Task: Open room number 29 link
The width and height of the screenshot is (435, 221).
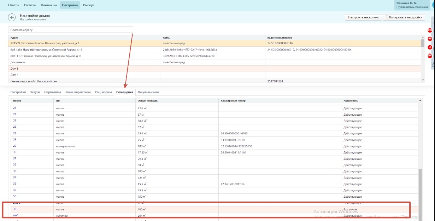Action: click(x=15, y=146)
